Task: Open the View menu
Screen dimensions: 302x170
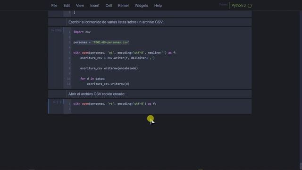Action: click(80, 6)
